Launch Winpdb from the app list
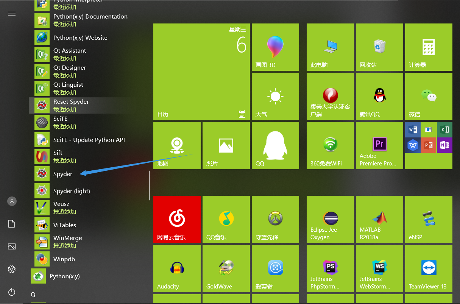Viewport: 460px width, 304px height. tap(88, 259)
